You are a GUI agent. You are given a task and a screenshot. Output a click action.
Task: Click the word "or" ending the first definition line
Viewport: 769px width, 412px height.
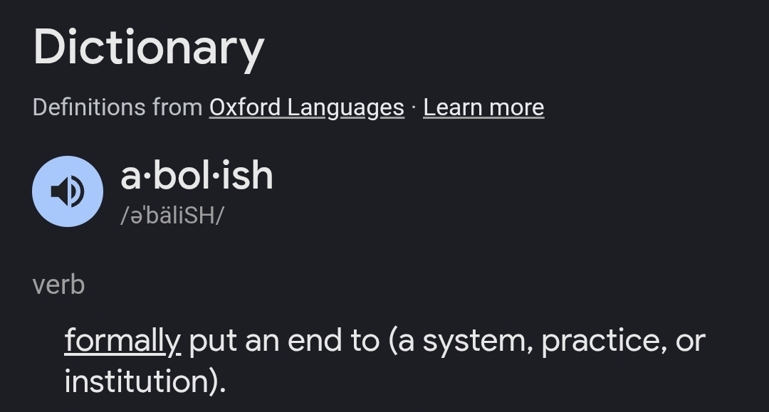coord(690,341)
